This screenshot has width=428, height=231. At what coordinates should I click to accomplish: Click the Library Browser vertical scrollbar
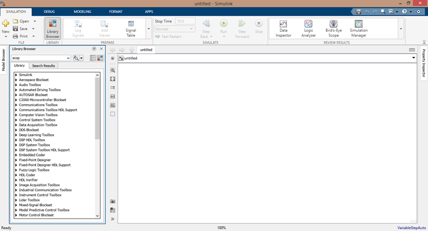97,140
